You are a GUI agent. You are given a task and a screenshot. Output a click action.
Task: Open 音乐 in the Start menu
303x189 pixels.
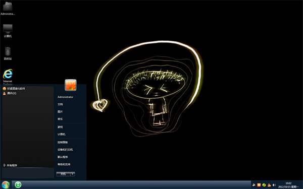(x=60, y=119)
